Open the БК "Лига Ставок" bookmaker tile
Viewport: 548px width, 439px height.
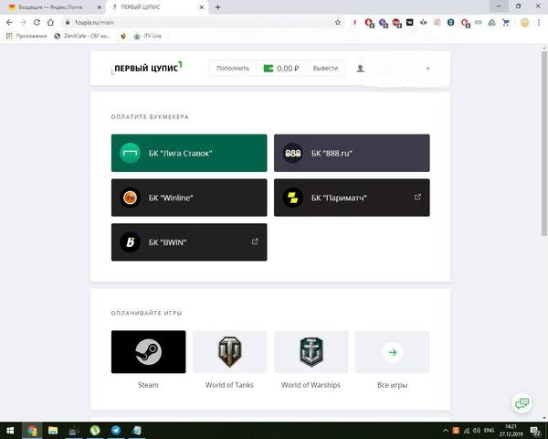click(189, 153)
